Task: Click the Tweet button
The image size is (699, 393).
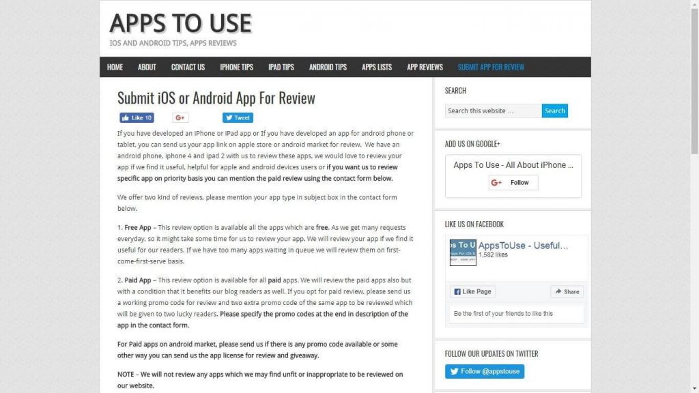Action: click(x=238, y=117)
